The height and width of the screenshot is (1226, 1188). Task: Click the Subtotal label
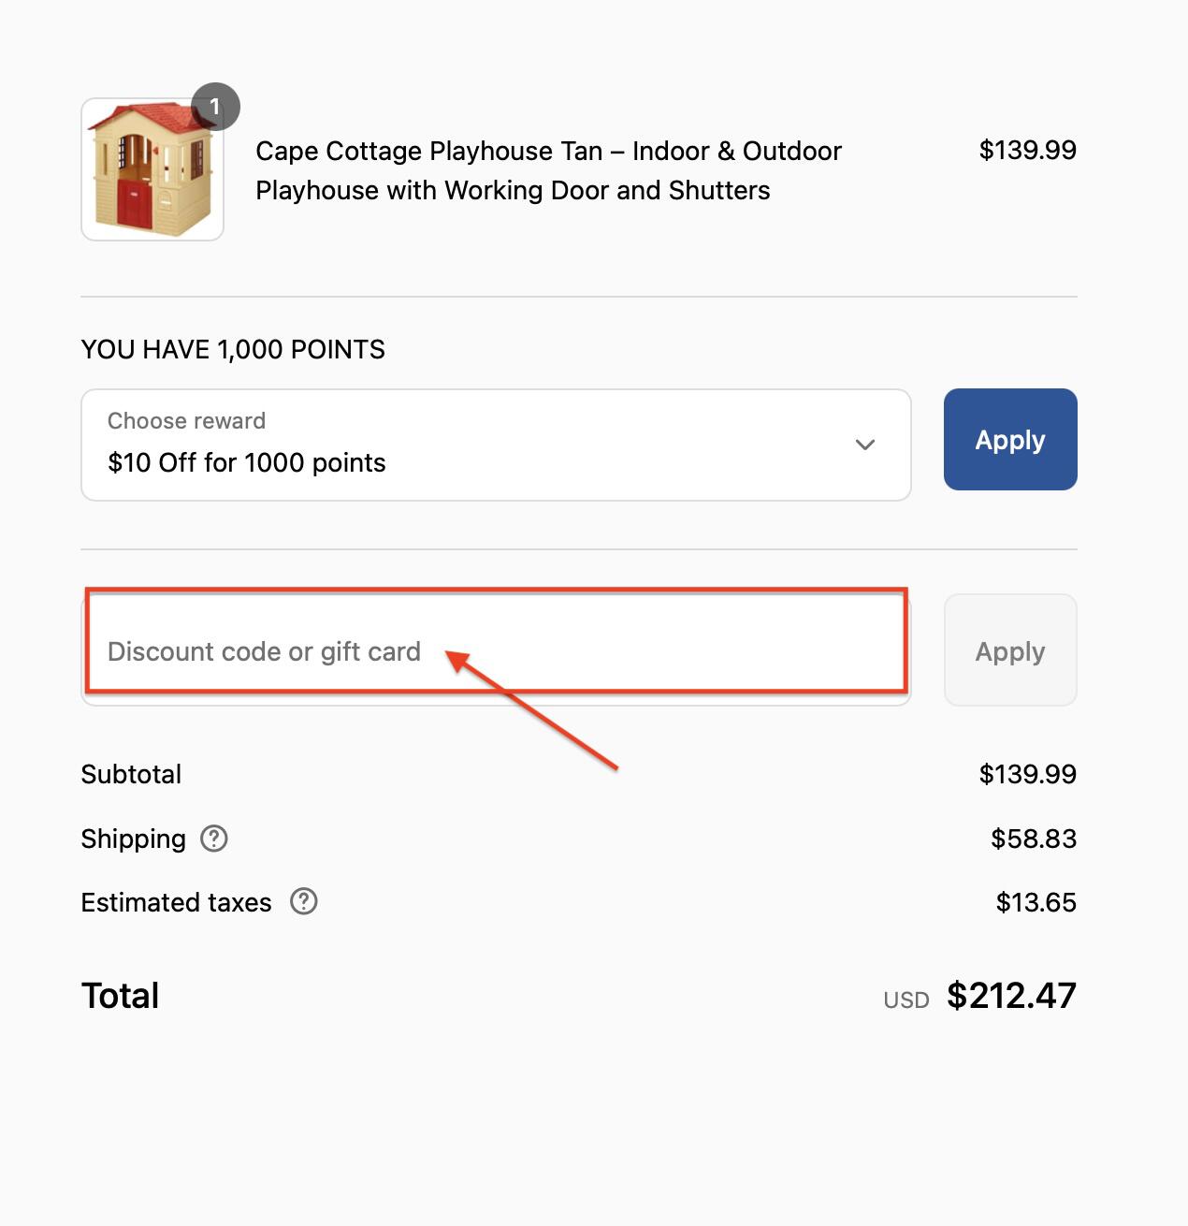131,774
